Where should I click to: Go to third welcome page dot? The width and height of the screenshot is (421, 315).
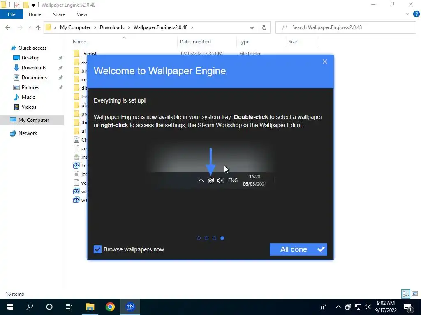[x=214, y=238]
